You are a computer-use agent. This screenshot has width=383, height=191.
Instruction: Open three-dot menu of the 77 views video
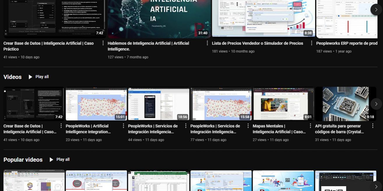[248, 126]
